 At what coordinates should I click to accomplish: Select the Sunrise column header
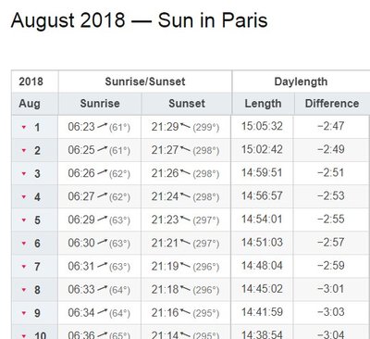pyautogui.click(x=100, y=104)
